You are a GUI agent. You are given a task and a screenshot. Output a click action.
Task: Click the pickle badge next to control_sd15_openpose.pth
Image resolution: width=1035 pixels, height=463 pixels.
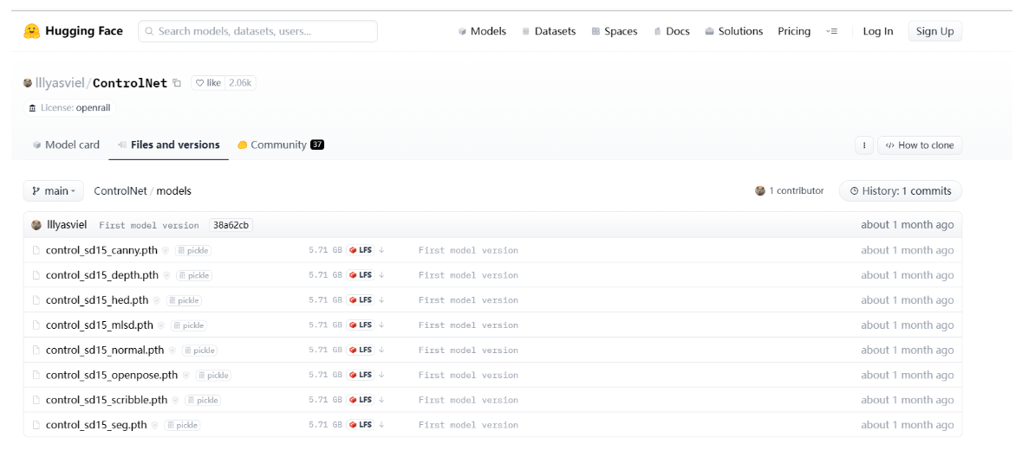213,376
